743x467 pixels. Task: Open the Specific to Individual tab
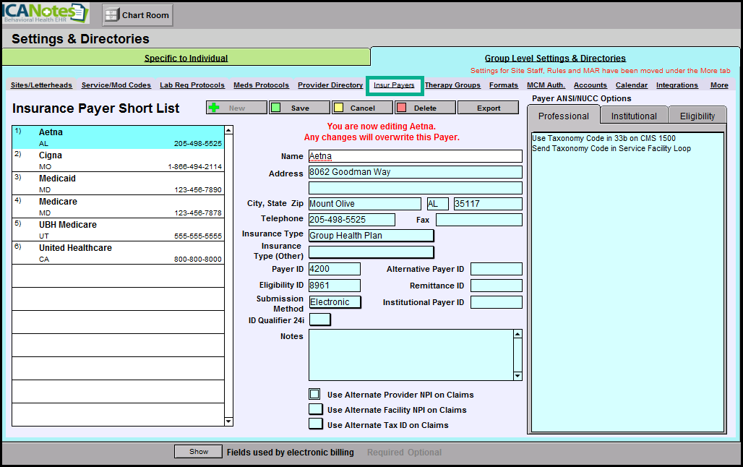(186, 59)
